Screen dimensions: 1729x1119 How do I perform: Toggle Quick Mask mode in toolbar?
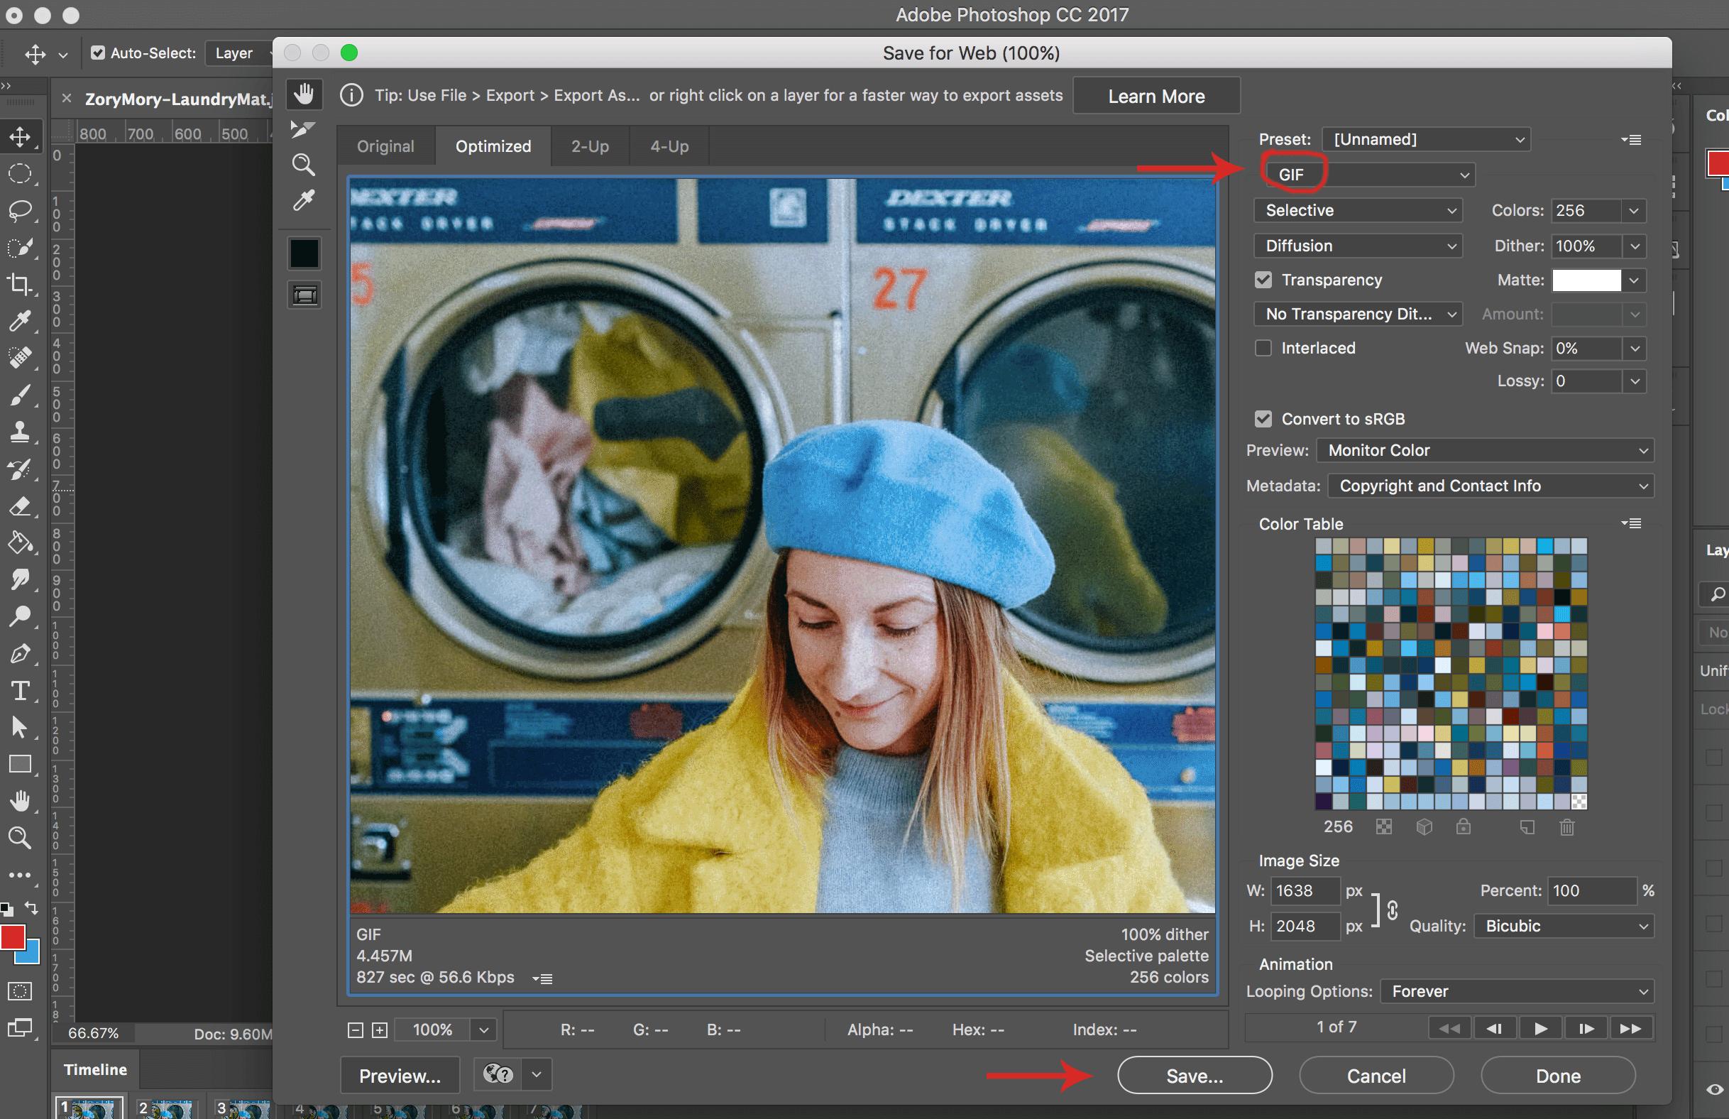click(x=21, y=991)
